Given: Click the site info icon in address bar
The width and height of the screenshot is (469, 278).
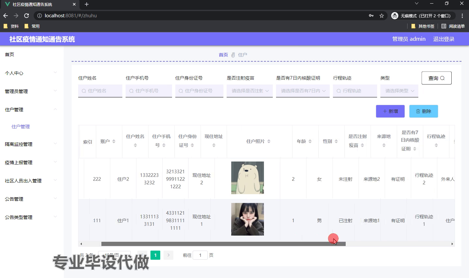Looking at the screenshot, I should 39,16.
